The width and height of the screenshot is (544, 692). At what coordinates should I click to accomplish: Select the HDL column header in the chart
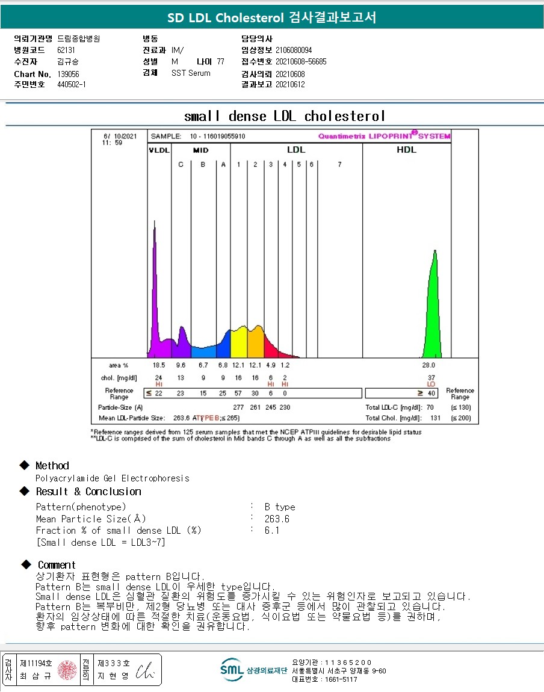coord(406,150)
